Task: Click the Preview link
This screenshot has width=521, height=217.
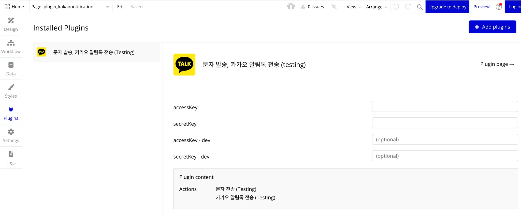Action: coord(481,7)
